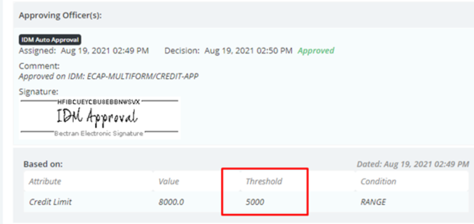The image size is (474, 224).
Task: Click the Bectran Electronic Signature caption
Action: 98,134
